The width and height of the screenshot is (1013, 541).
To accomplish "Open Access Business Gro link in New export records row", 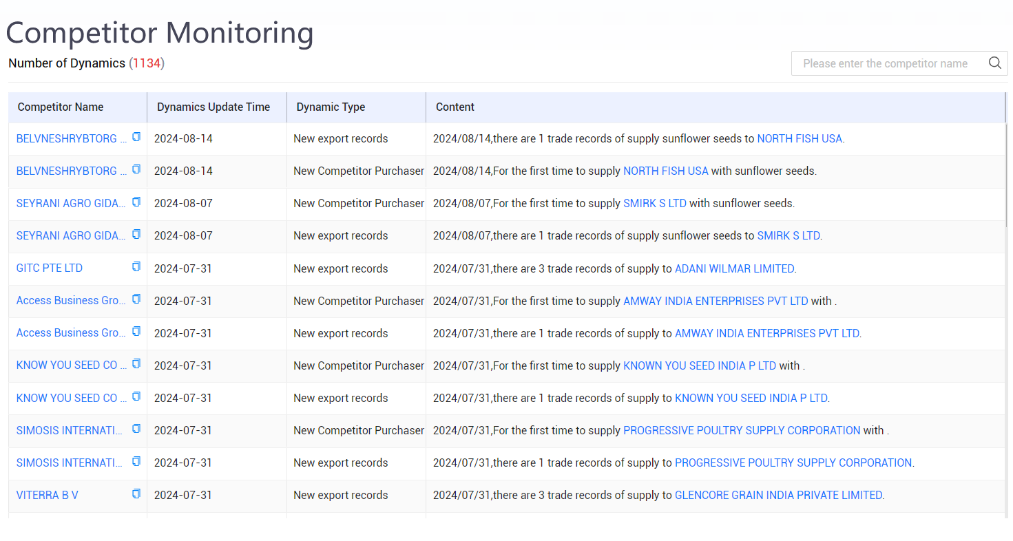I will coord(72,333).
